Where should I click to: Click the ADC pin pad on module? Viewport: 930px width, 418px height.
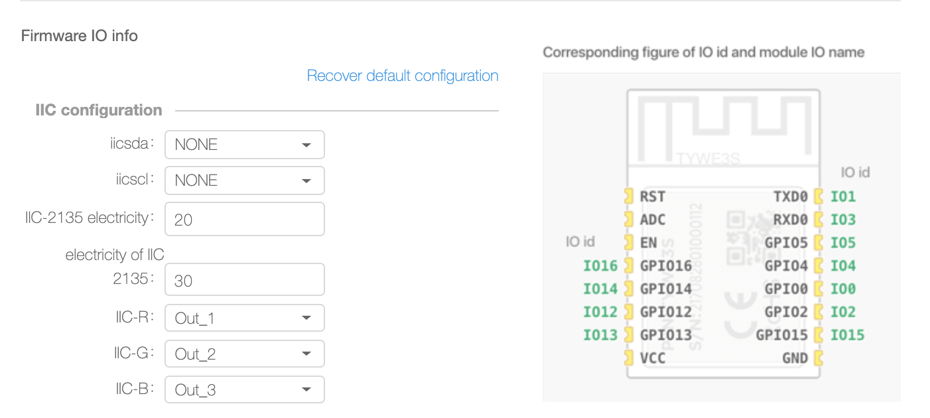tap(628, 220)
